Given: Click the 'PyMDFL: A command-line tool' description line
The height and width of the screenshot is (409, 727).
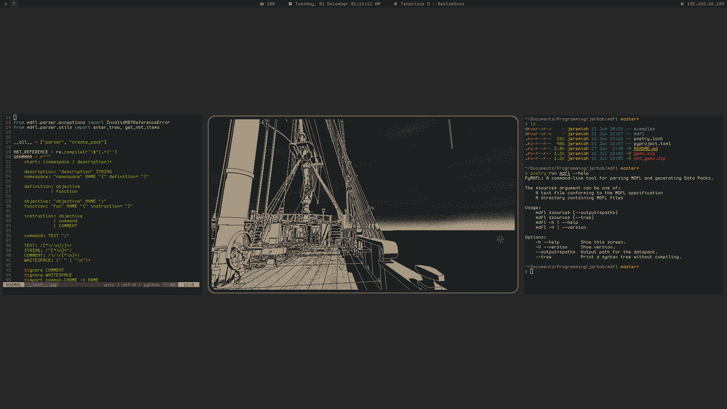Looking at the screenshot, I should pos(619,178).
